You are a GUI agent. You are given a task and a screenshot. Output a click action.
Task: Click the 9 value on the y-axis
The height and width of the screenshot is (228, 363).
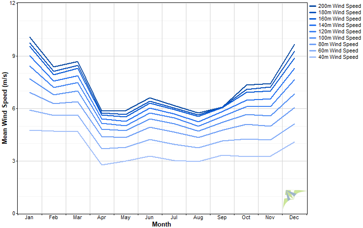point(14,56)
